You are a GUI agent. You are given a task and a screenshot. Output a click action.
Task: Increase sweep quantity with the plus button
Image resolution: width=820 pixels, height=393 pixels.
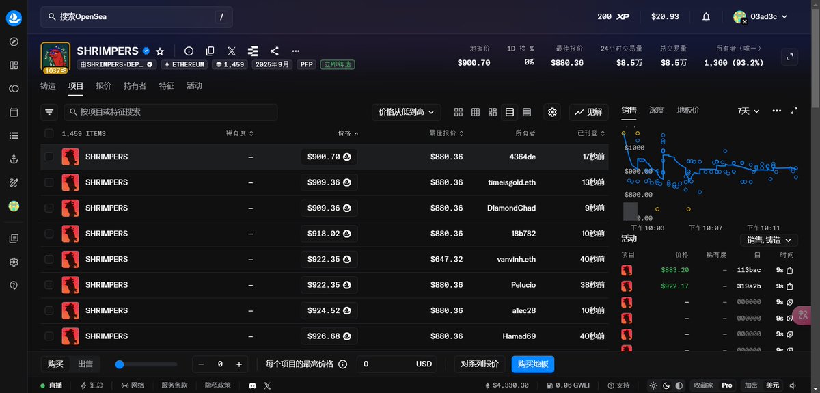(238, 364)
